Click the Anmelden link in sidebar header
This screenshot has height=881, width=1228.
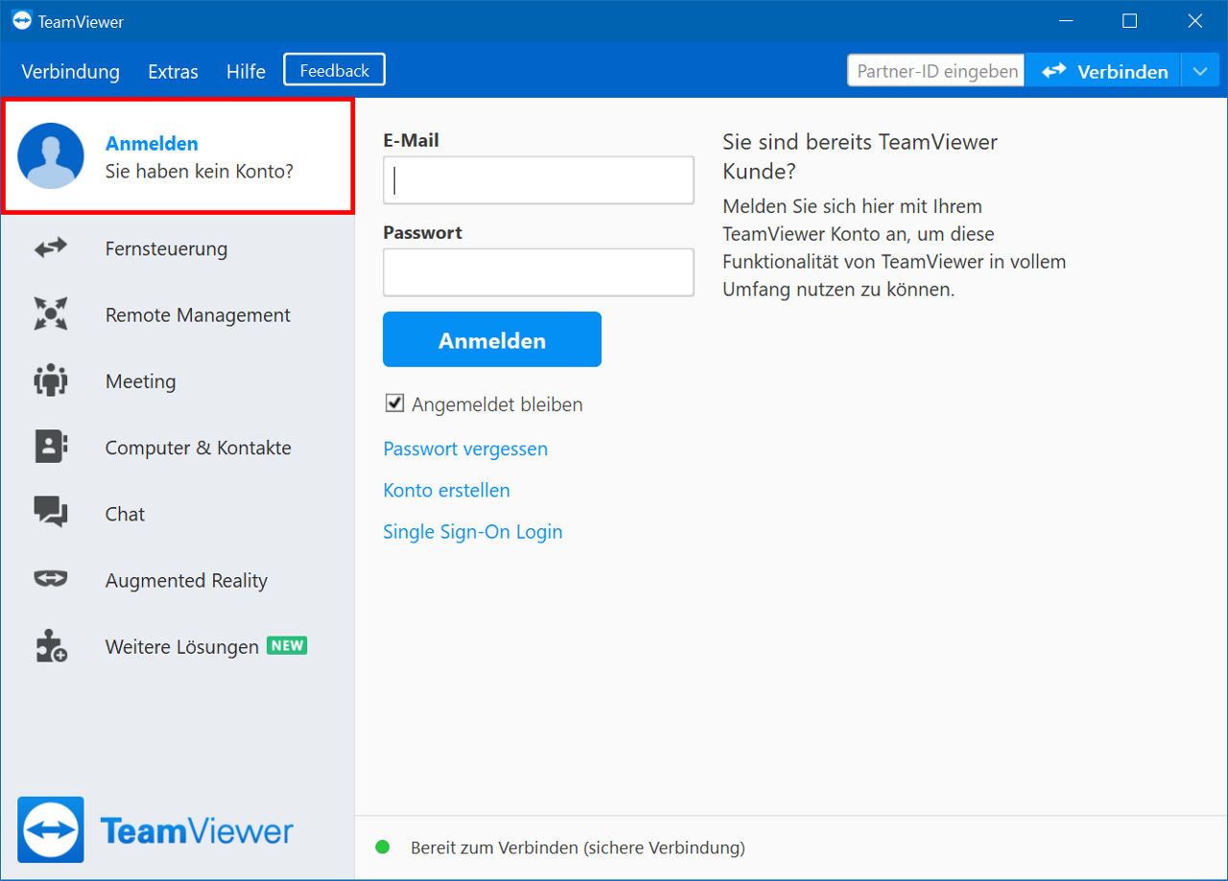152,143
